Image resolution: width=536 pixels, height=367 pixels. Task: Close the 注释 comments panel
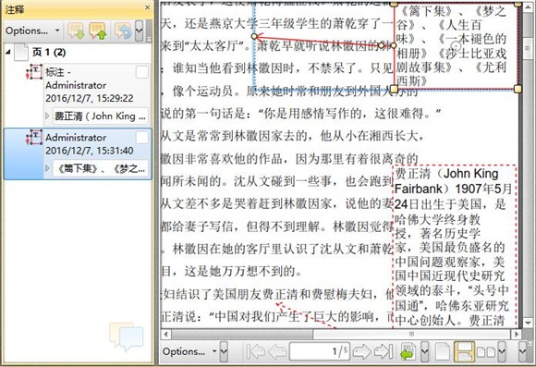pos(147,7)
